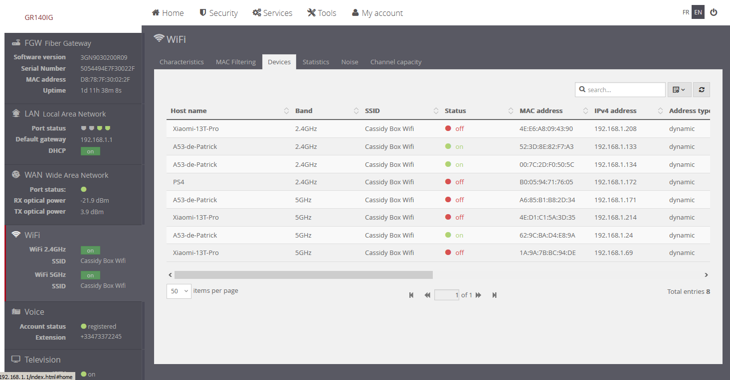
Task: Click the Host name sort icon
Action: pyautogui.click(x=286, y=111)
